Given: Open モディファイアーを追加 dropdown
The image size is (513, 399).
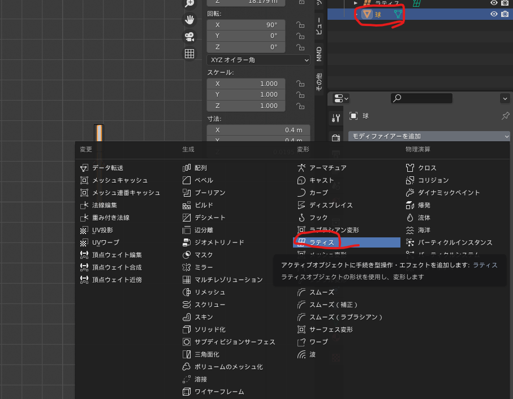Looking at the screenshot, I should coord(429,136).
